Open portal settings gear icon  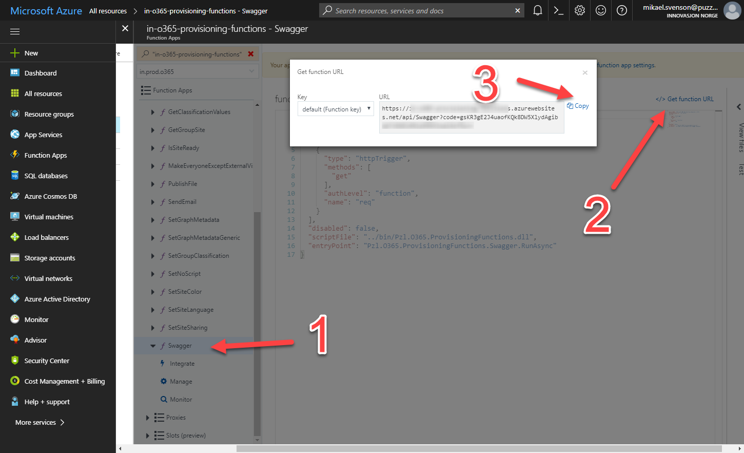(x=580, y=10)
